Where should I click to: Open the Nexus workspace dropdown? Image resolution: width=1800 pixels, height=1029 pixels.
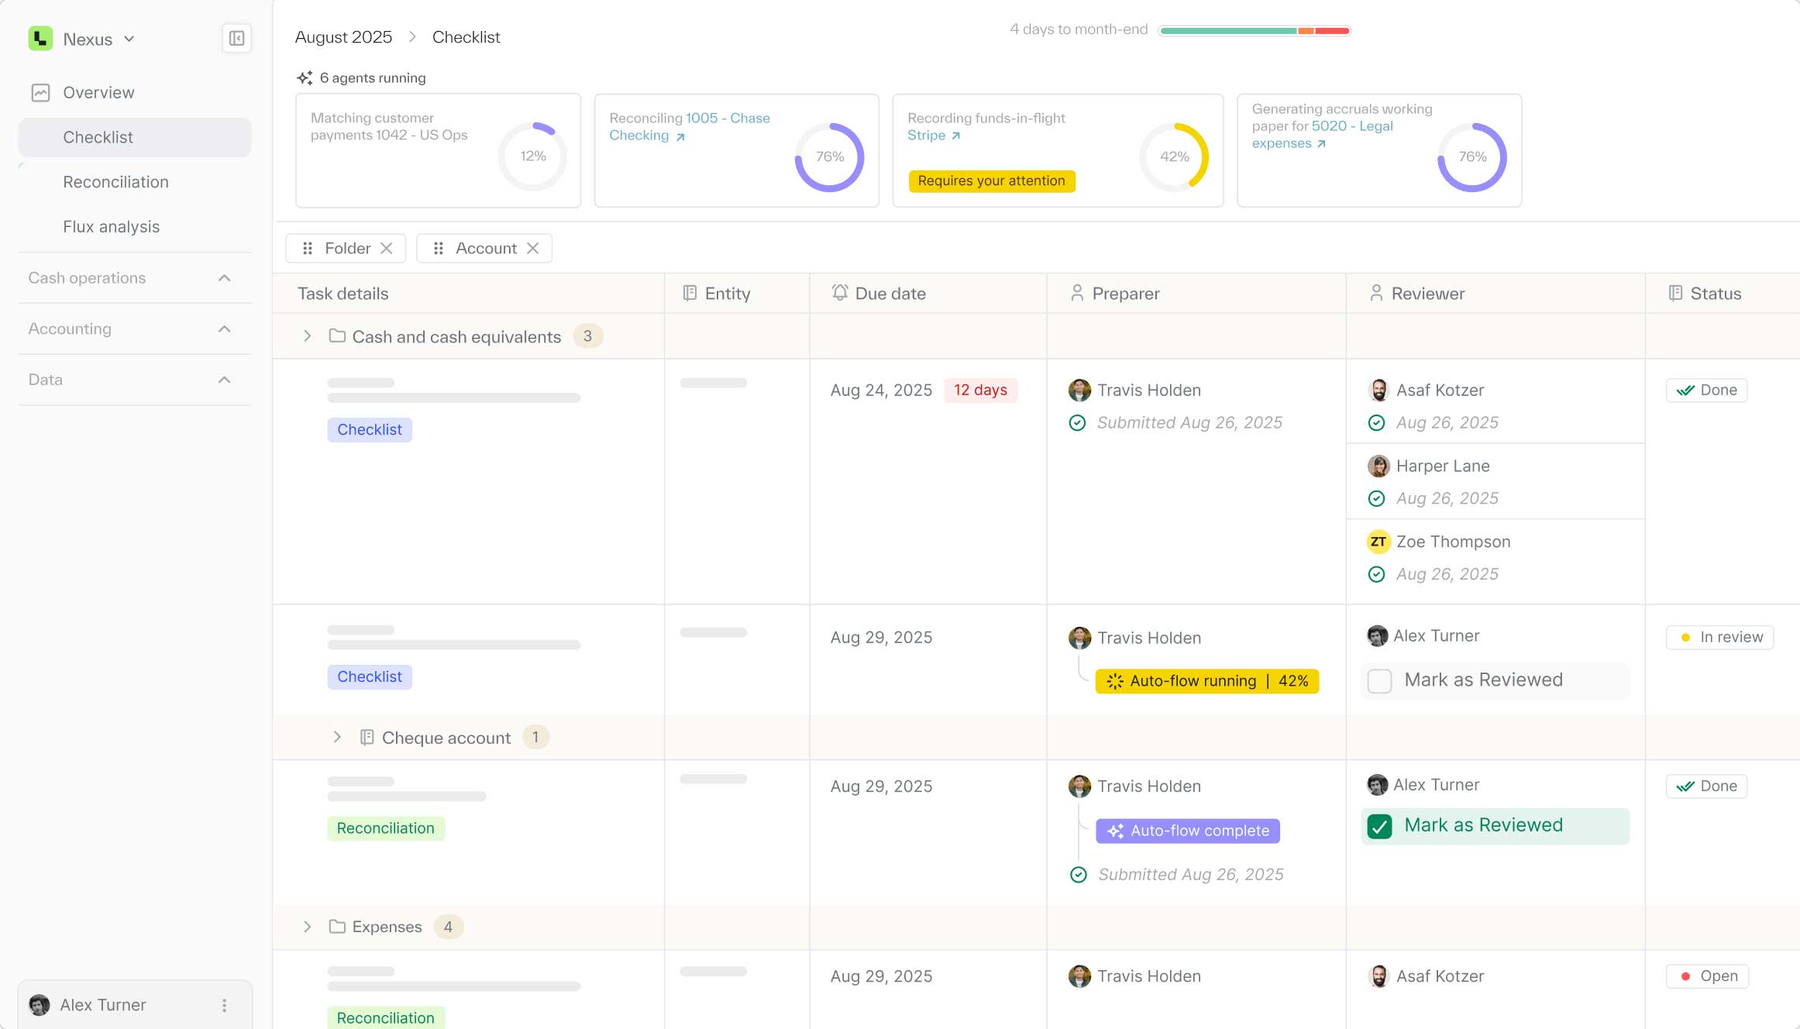point(129,39)
